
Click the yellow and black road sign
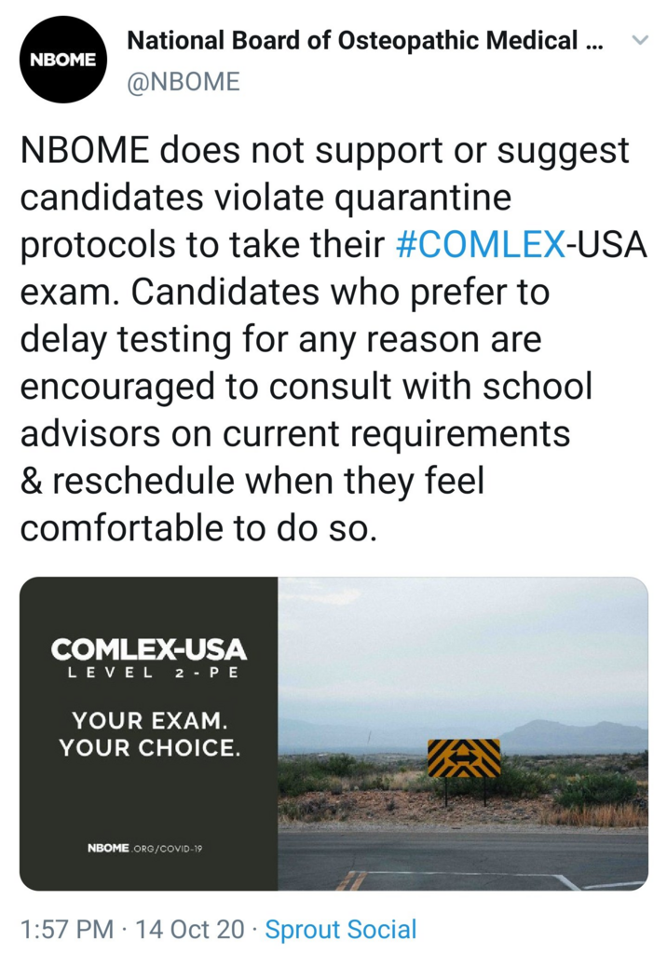(464, 758)
